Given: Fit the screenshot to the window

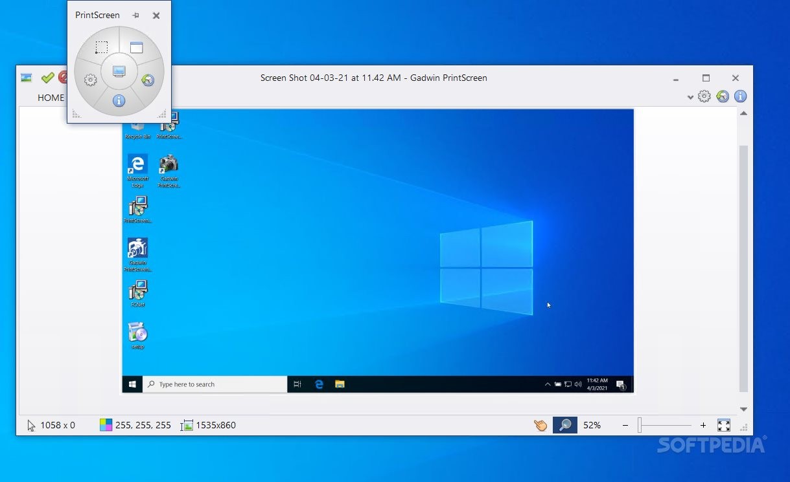Looking at the screenshot, I should 724,425.
